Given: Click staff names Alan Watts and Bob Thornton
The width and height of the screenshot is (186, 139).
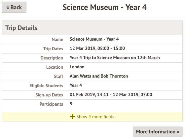Looking at the screenshot, I should 99,76.
